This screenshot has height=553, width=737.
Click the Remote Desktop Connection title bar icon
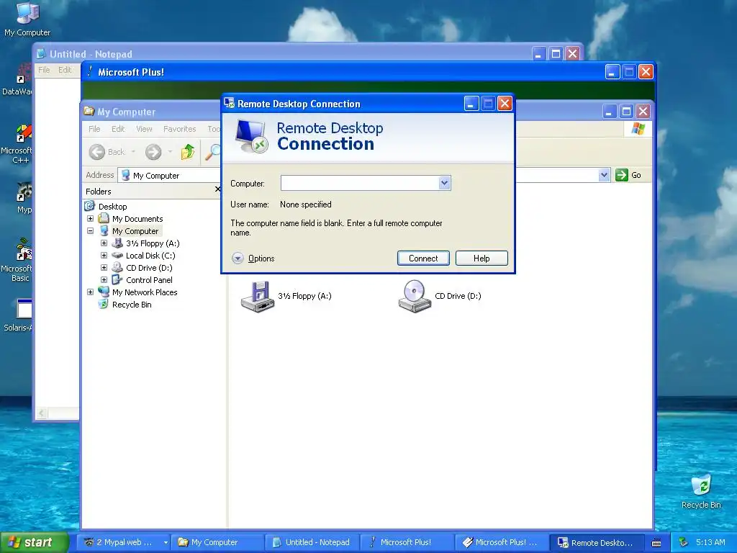230,104
